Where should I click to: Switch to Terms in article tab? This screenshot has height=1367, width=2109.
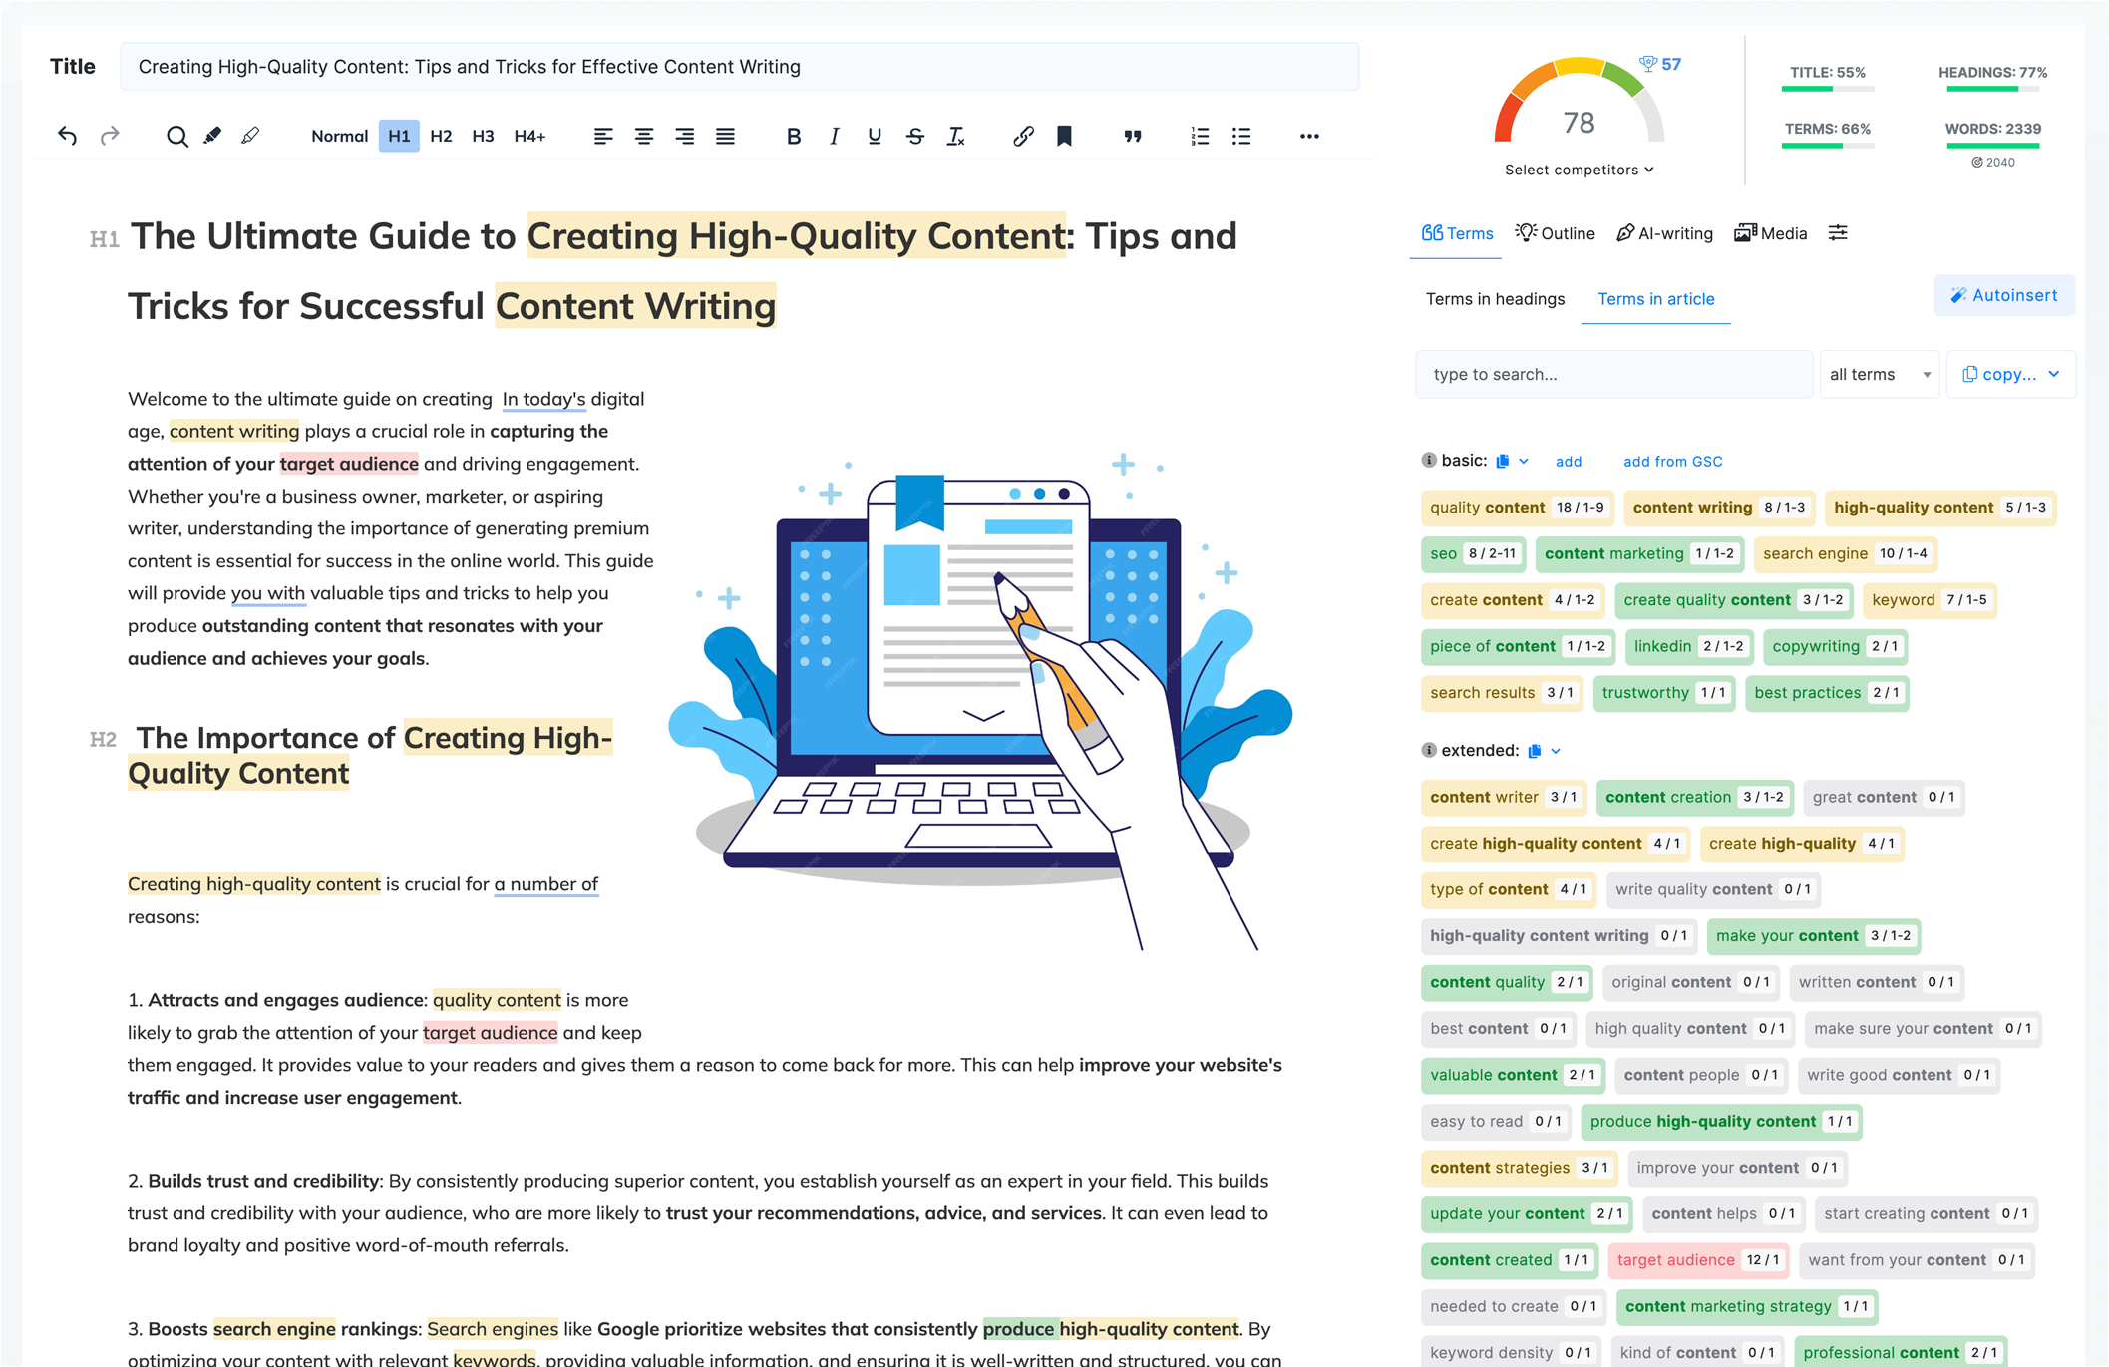coord(1658,298)
